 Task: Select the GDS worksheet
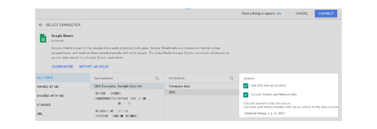pos(202,92)
